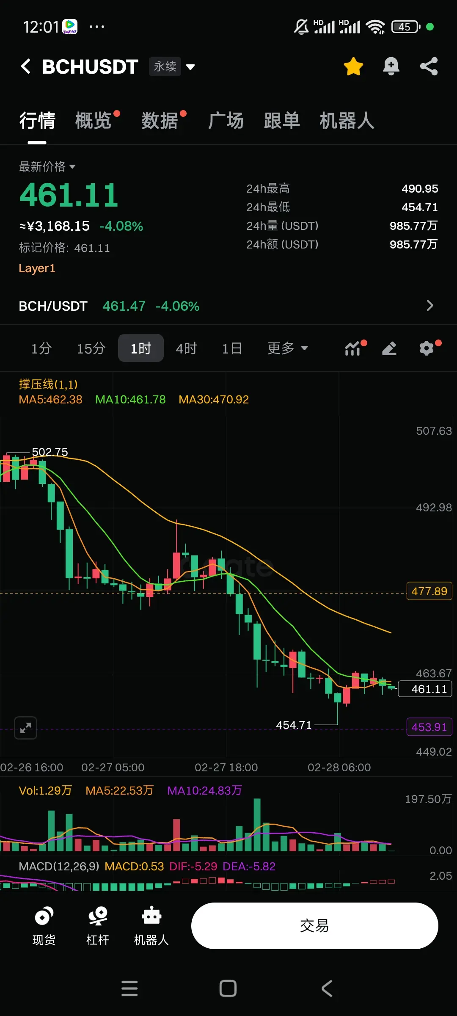Tap the share icon

429,66
